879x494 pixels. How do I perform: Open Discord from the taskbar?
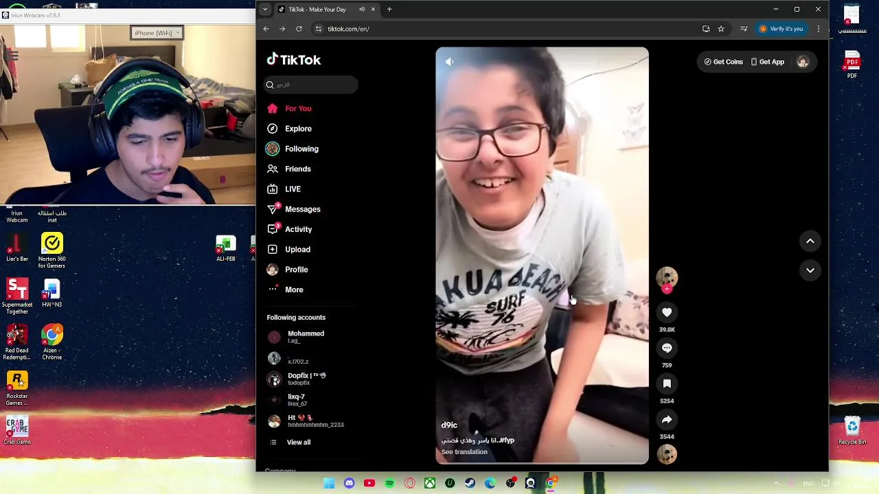click(x=349, y=484)
